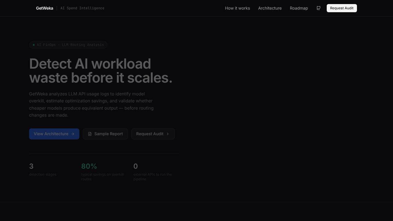This screenshot has height=221, width=393.
Task: Click the AI Spend Intelligence tagline
Action: click(x=82, y=8)
